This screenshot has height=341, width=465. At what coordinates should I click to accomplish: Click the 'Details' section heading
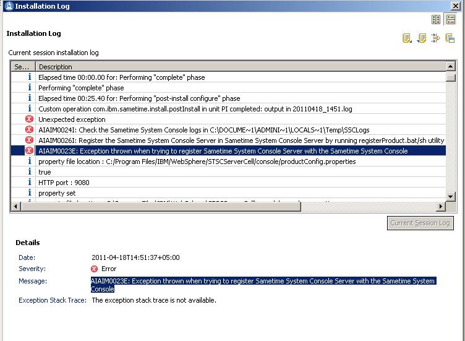click(28, 243)
